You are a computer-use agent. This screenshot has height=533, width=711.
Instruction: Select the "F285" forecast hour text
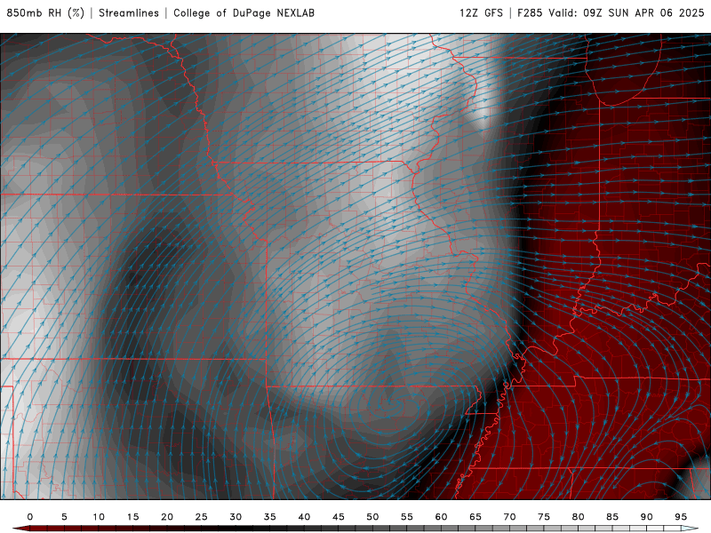pos(530,13)
